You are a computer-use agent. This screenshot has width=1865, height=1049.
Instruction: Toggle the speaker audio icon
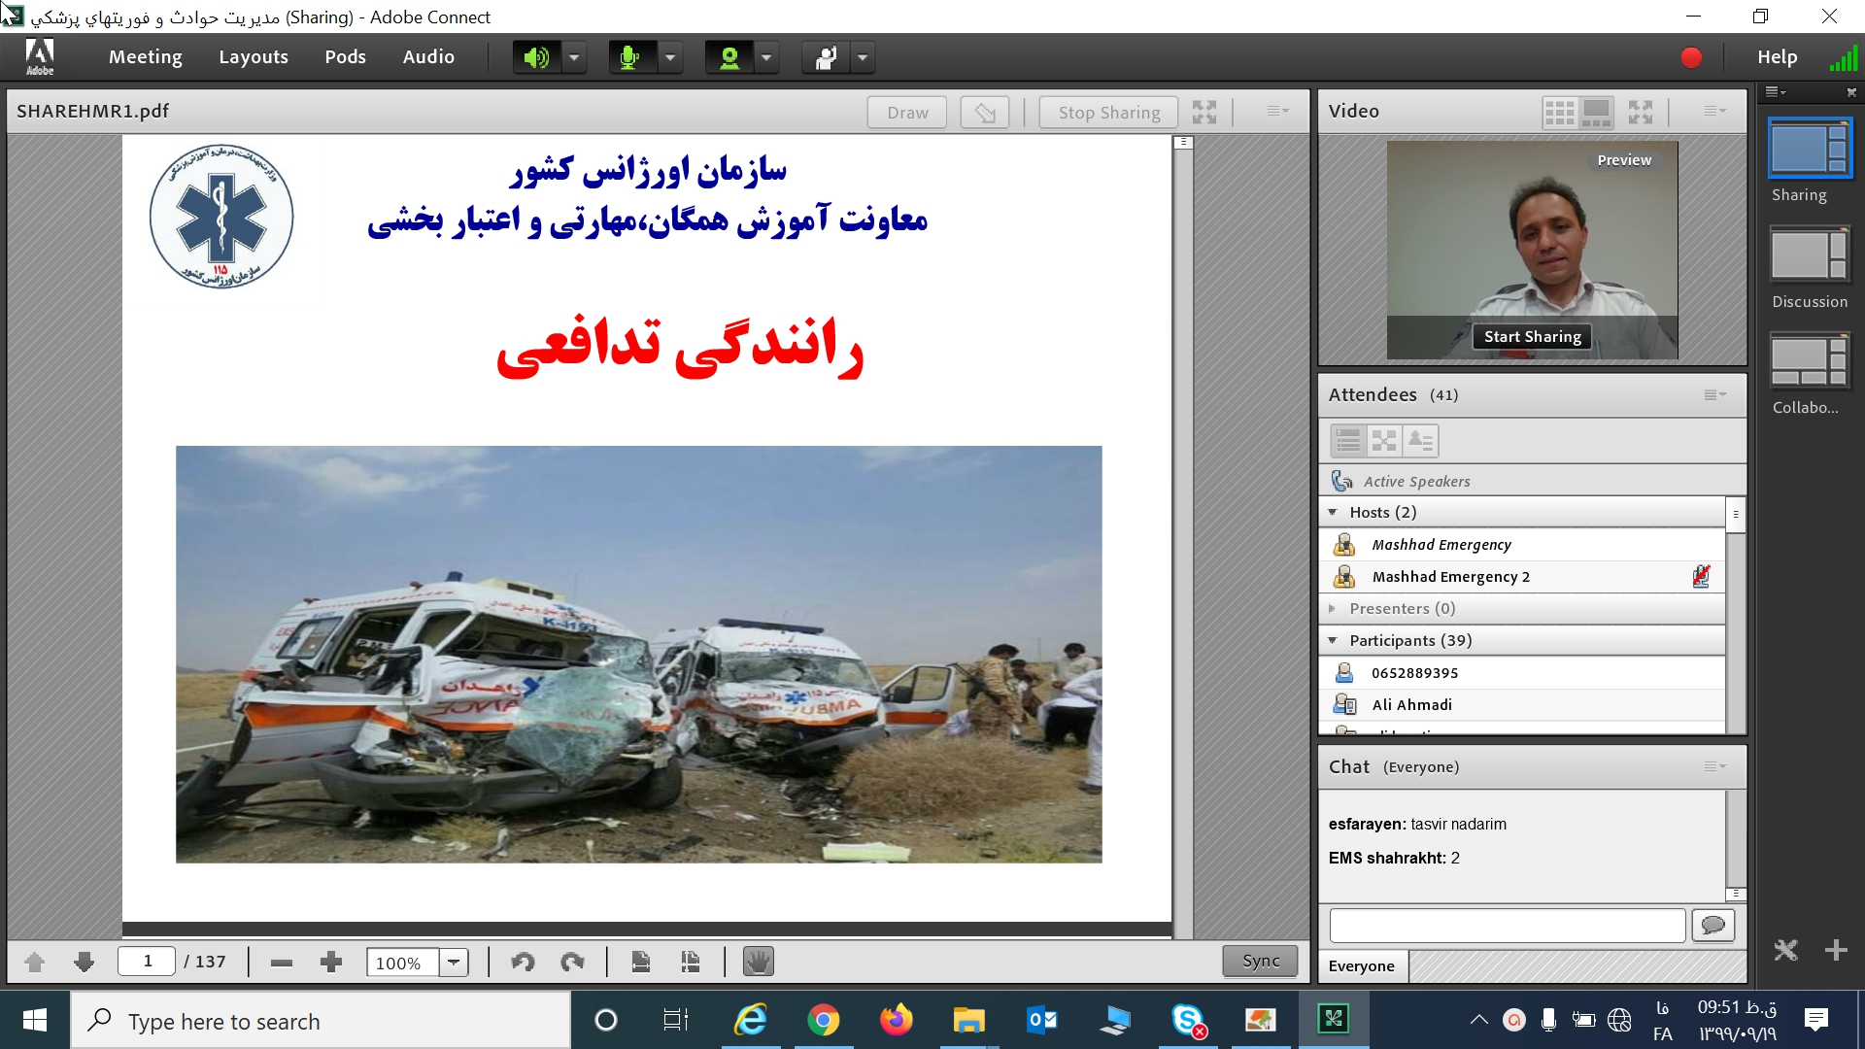[536, 57]
